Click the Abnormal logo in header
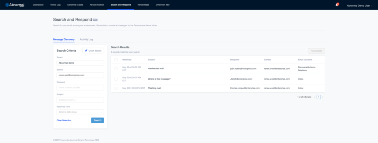Screen dimensions: 378x143 (x=15, y=5)
